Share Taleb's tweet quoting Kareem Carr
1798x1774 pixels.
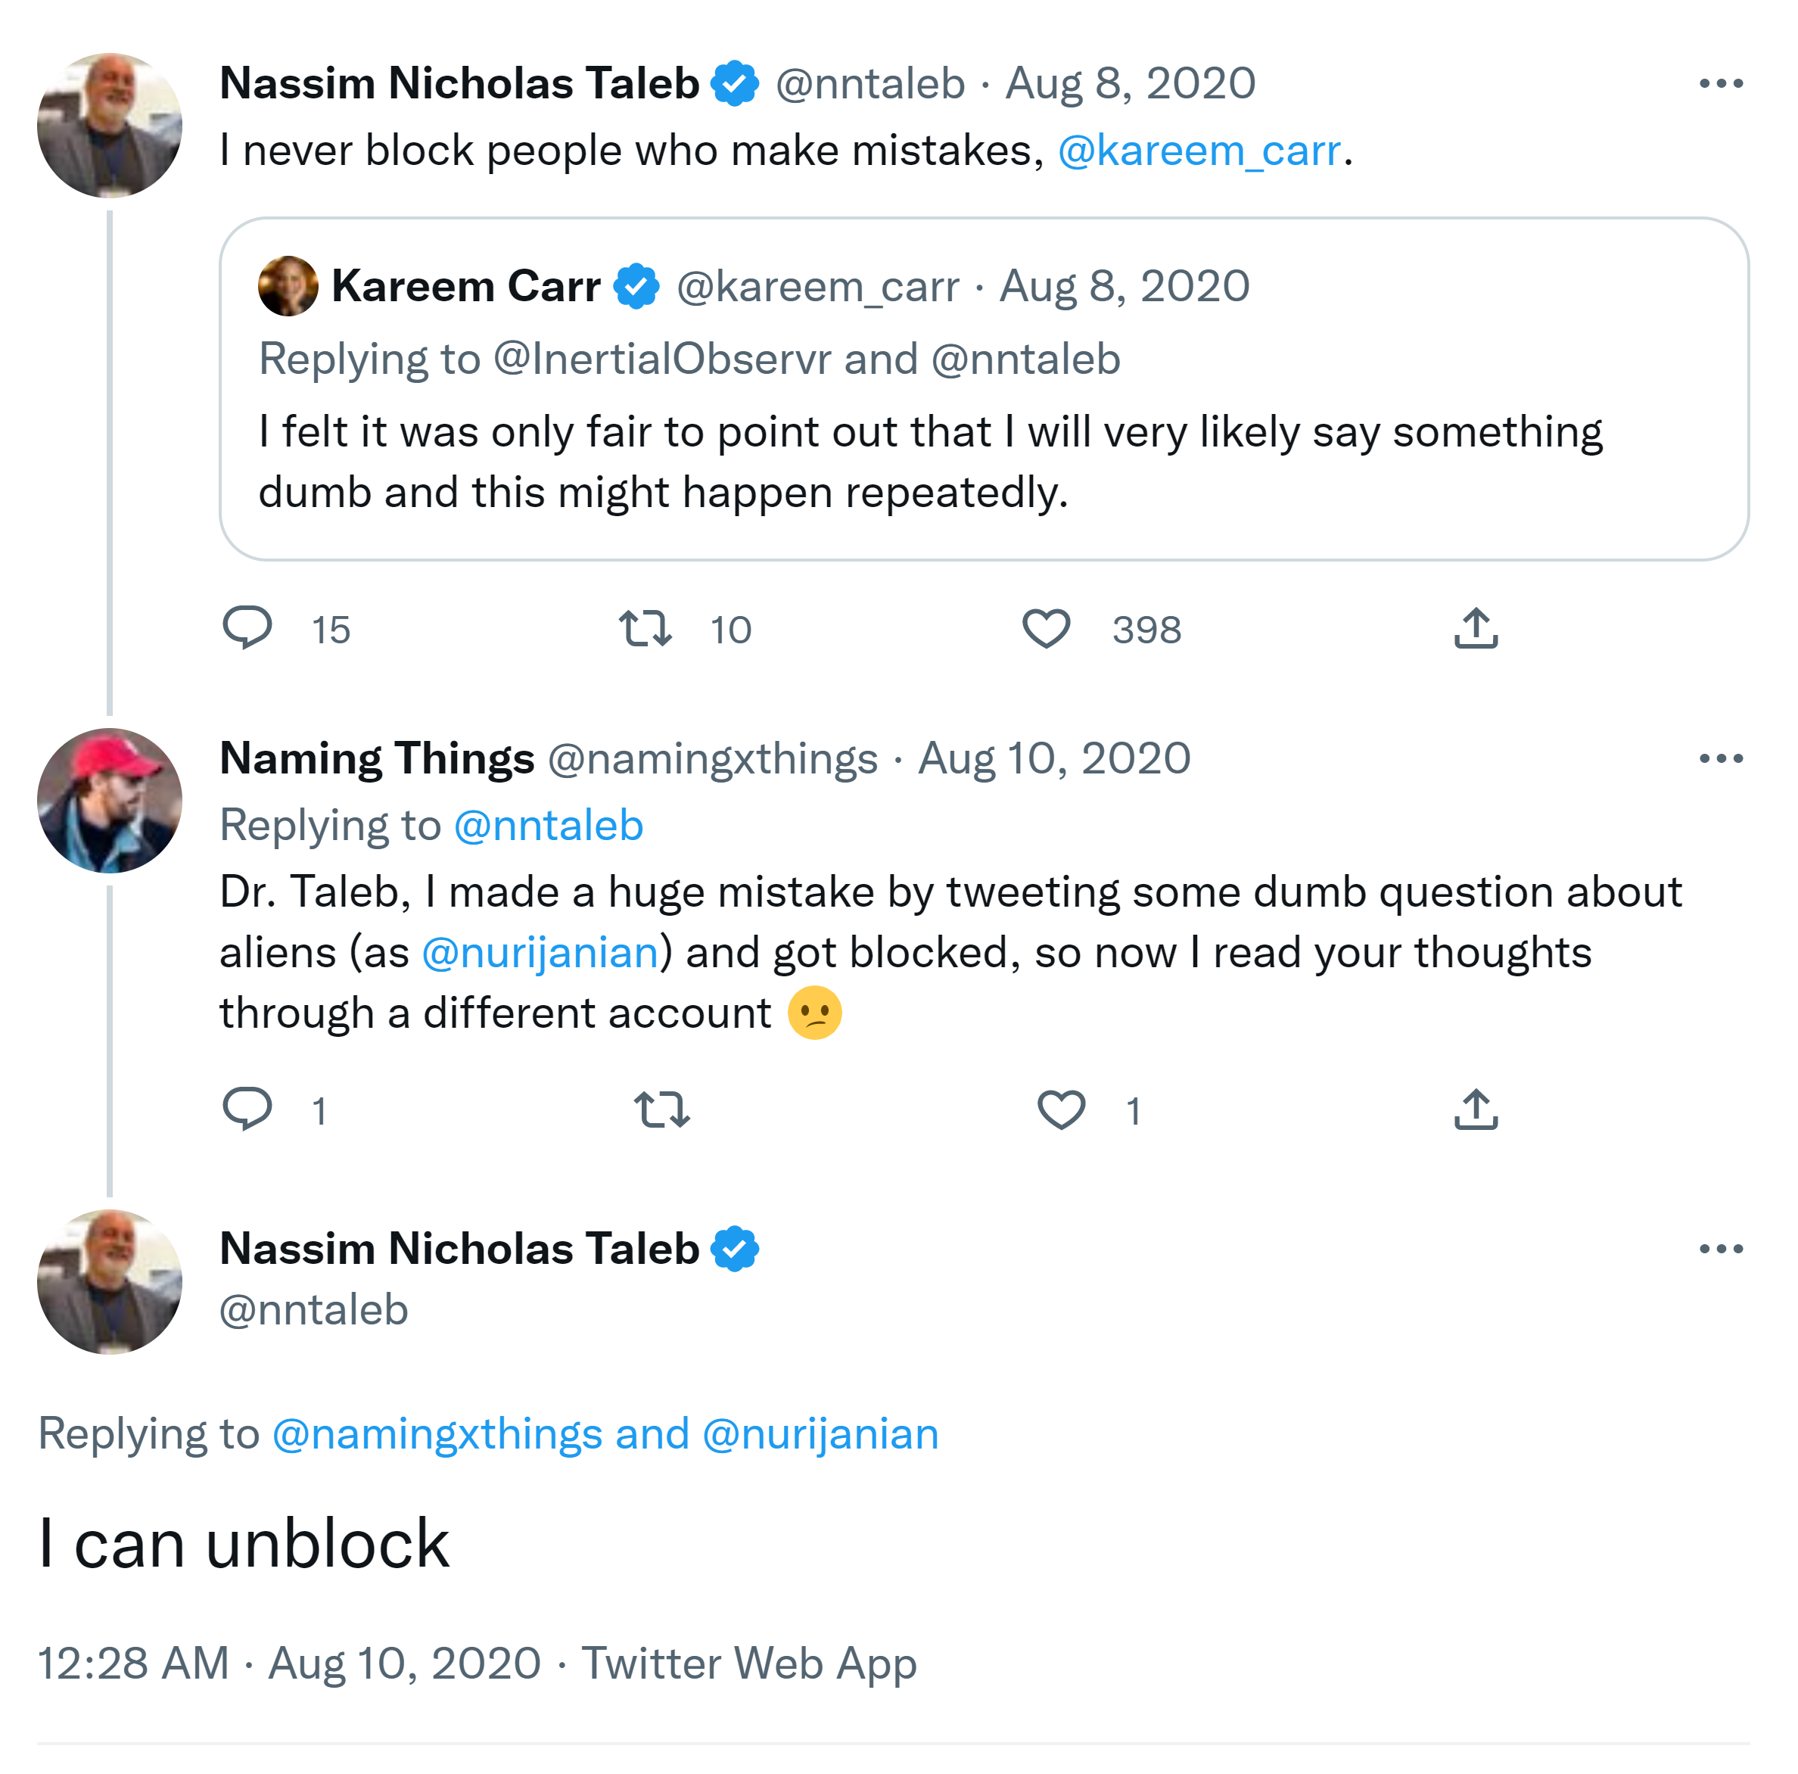tap(1475, 628)
